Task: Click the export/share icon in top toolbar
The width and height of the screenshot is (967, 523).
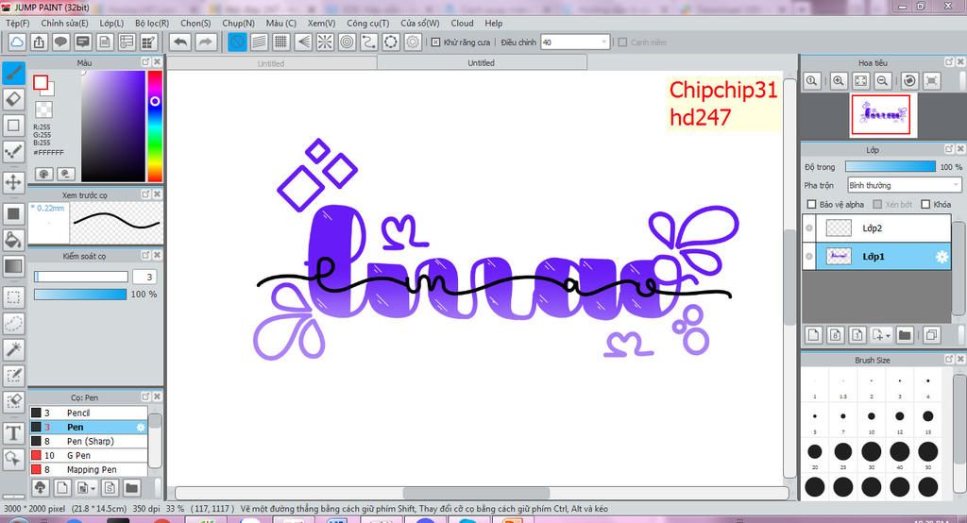Action: (39, 42)
